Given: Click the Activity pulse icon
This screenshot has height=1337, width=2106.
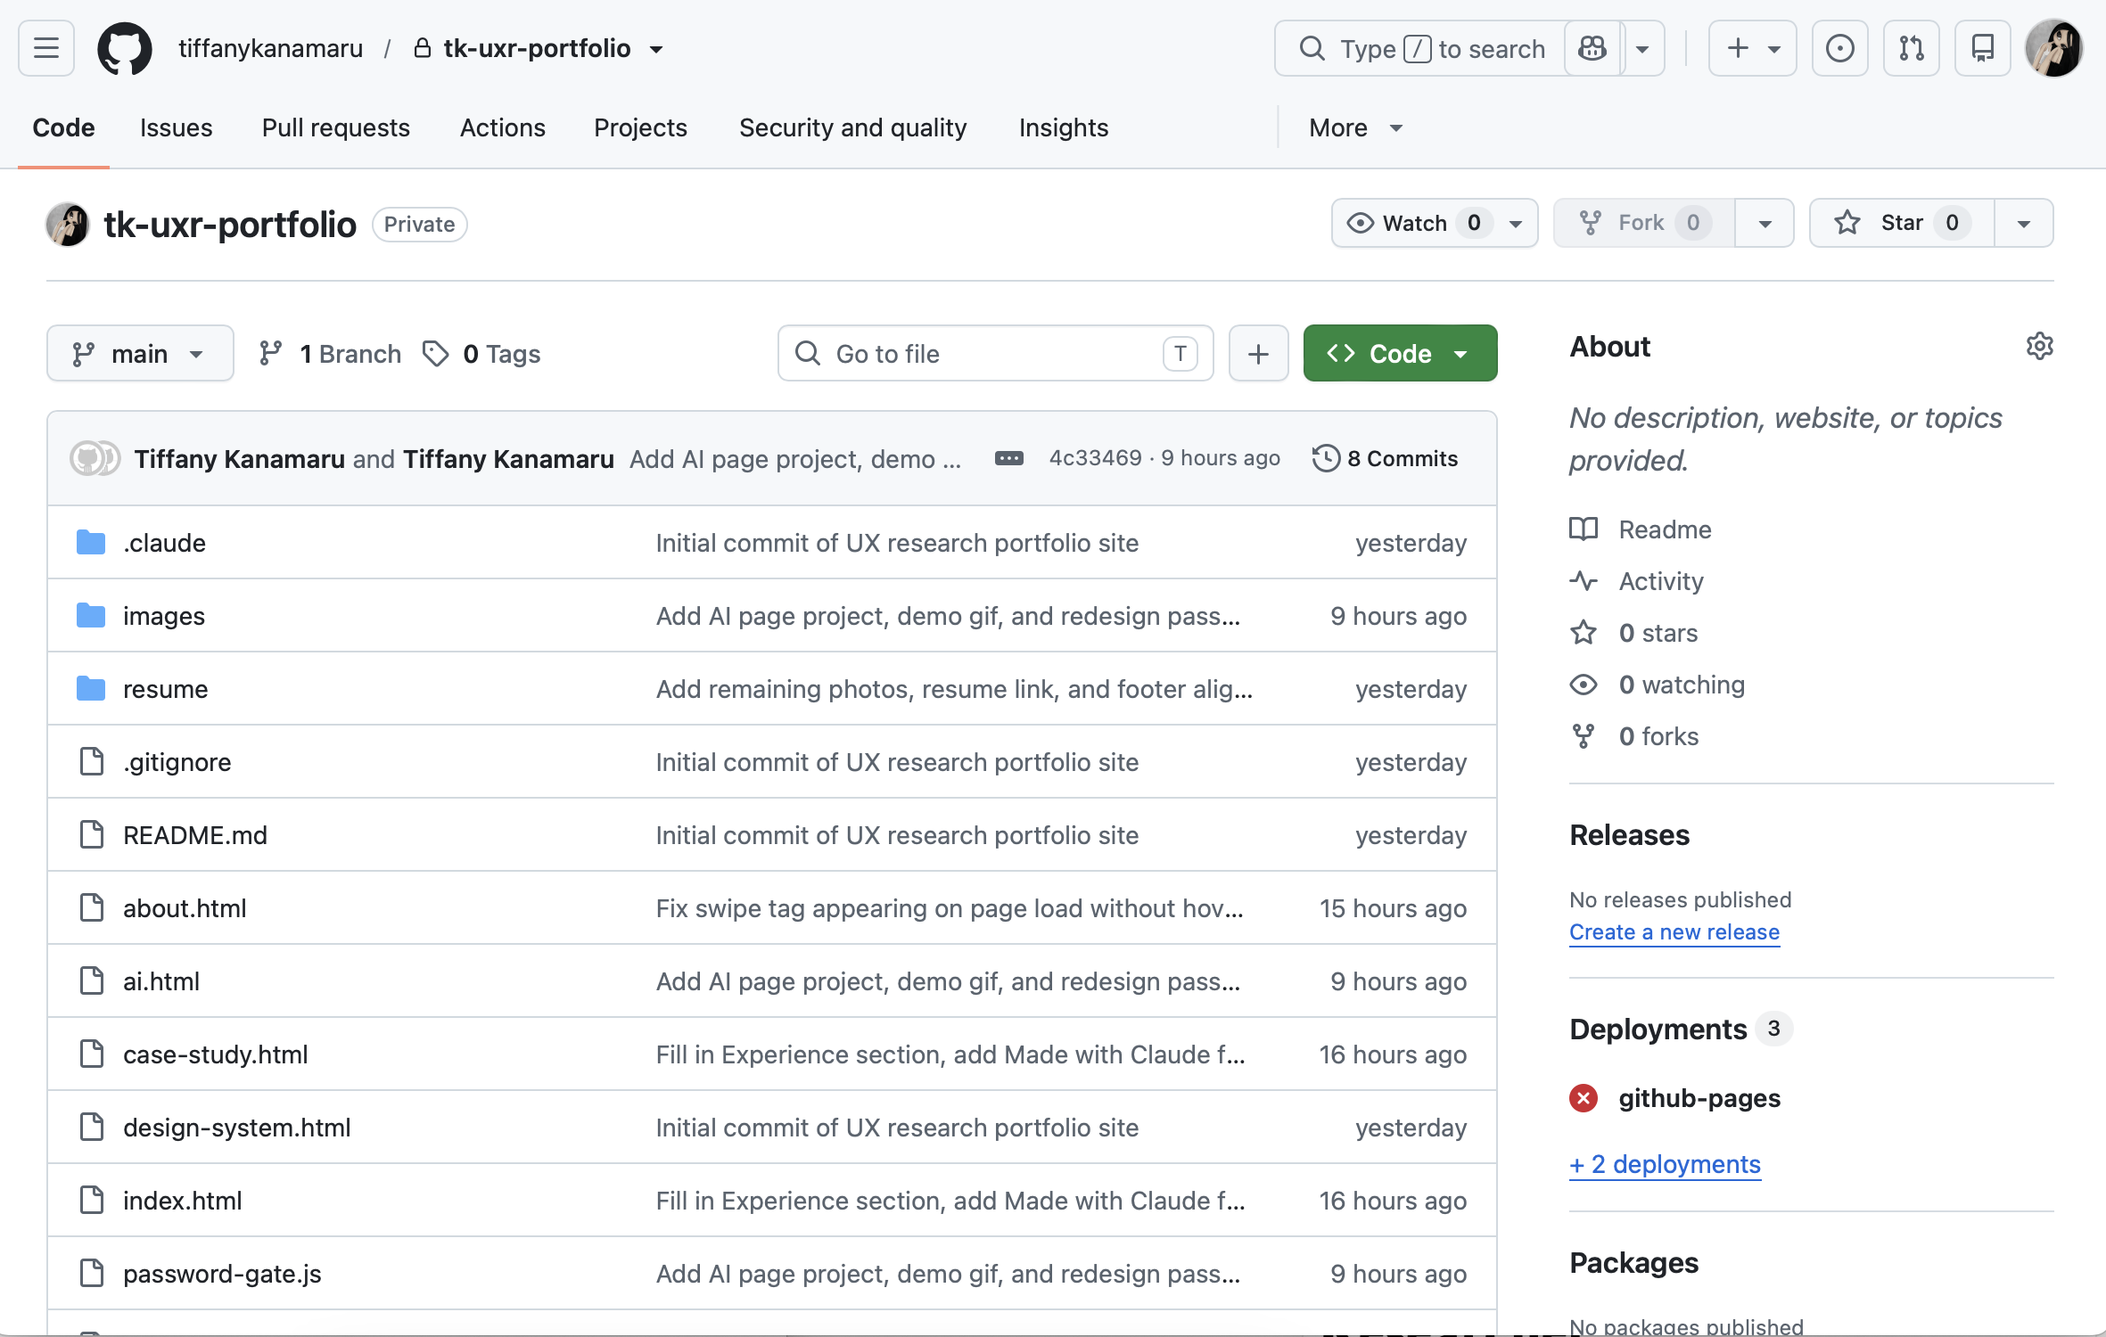Looking at the screenshot, I should pos(1584,581).
